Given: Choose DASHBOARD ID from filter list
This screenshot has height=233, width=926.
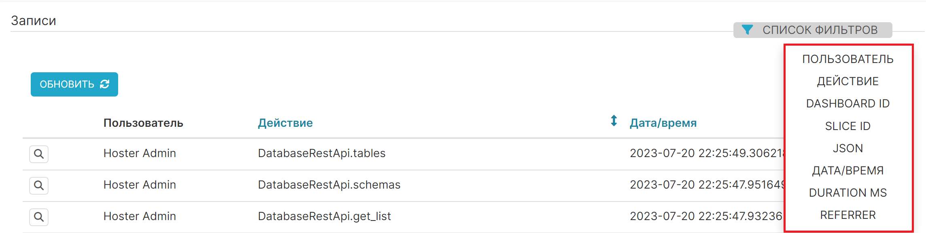Looking at the screenshot, I should point(848,104).
